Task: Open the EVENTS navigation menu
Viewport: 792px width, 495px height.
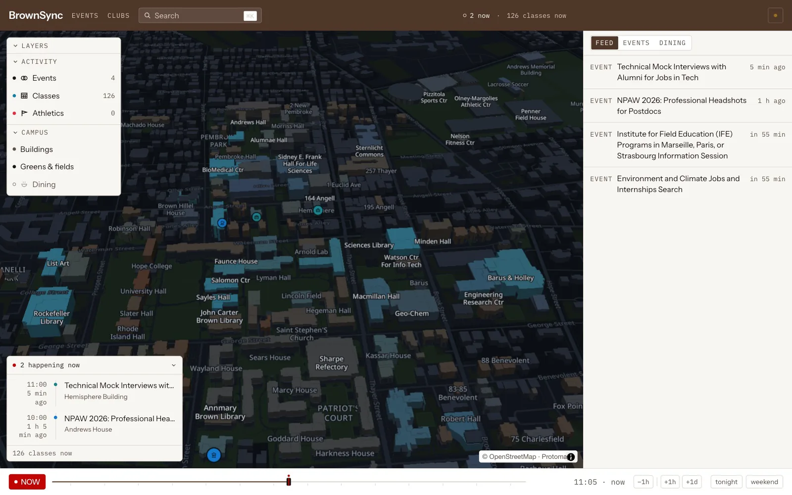Action: click(x=85, y=16)
